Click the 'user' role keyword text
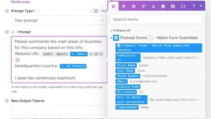This screenshot has width=211, height=119. [x=100, y=87]
